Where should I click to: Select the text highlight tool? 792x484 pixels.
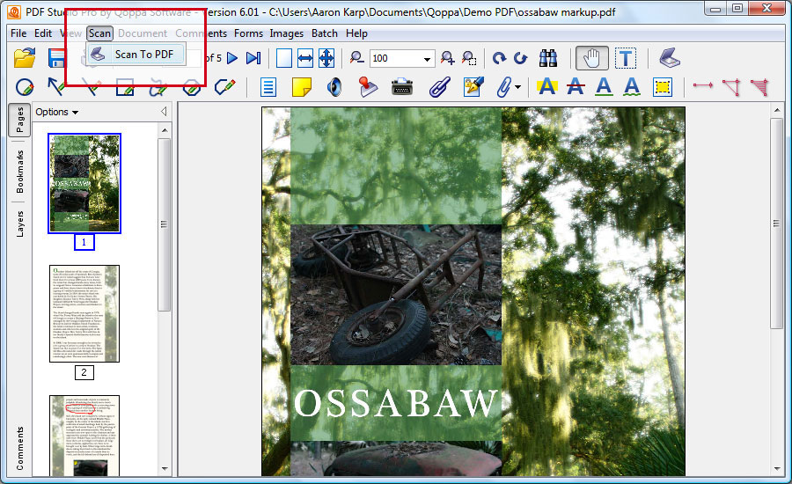click(x=547, y=87)
